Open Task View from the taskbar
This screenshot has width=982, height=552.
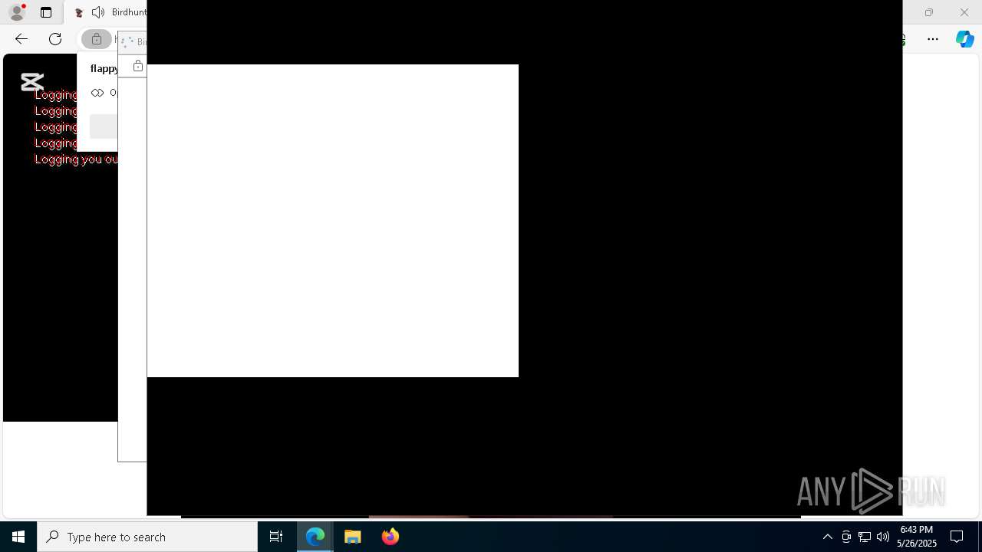pos(276,537)
